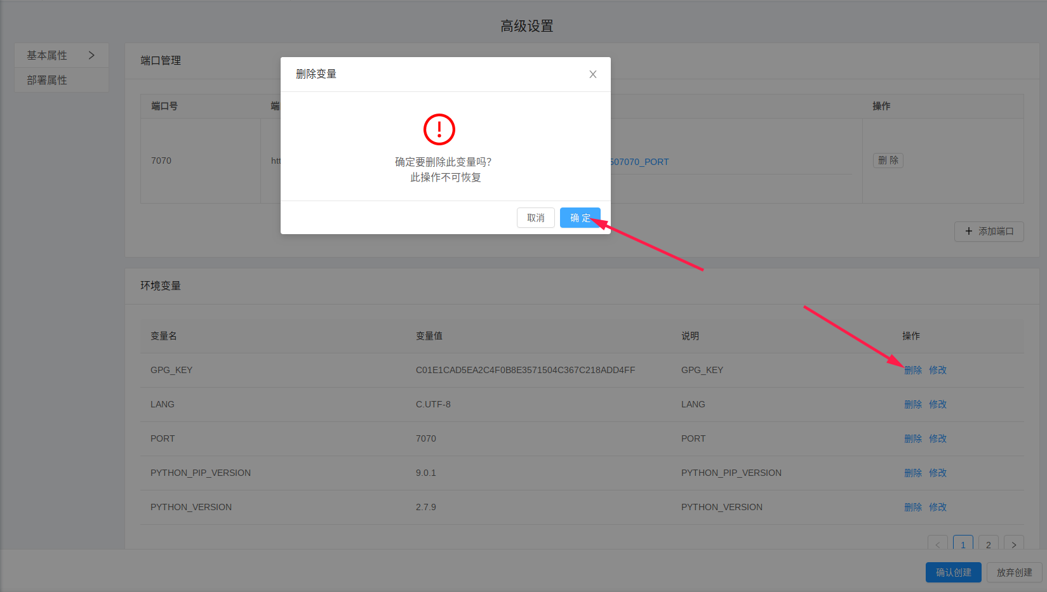Modify the PYTHON_VERSION variable

[938, 507]
